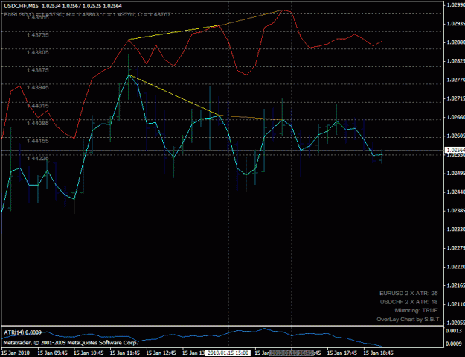Select the 1.44015 overlay price label
Image resolution: width=465 pixels, height=357 pixels.
coord(38,105)
